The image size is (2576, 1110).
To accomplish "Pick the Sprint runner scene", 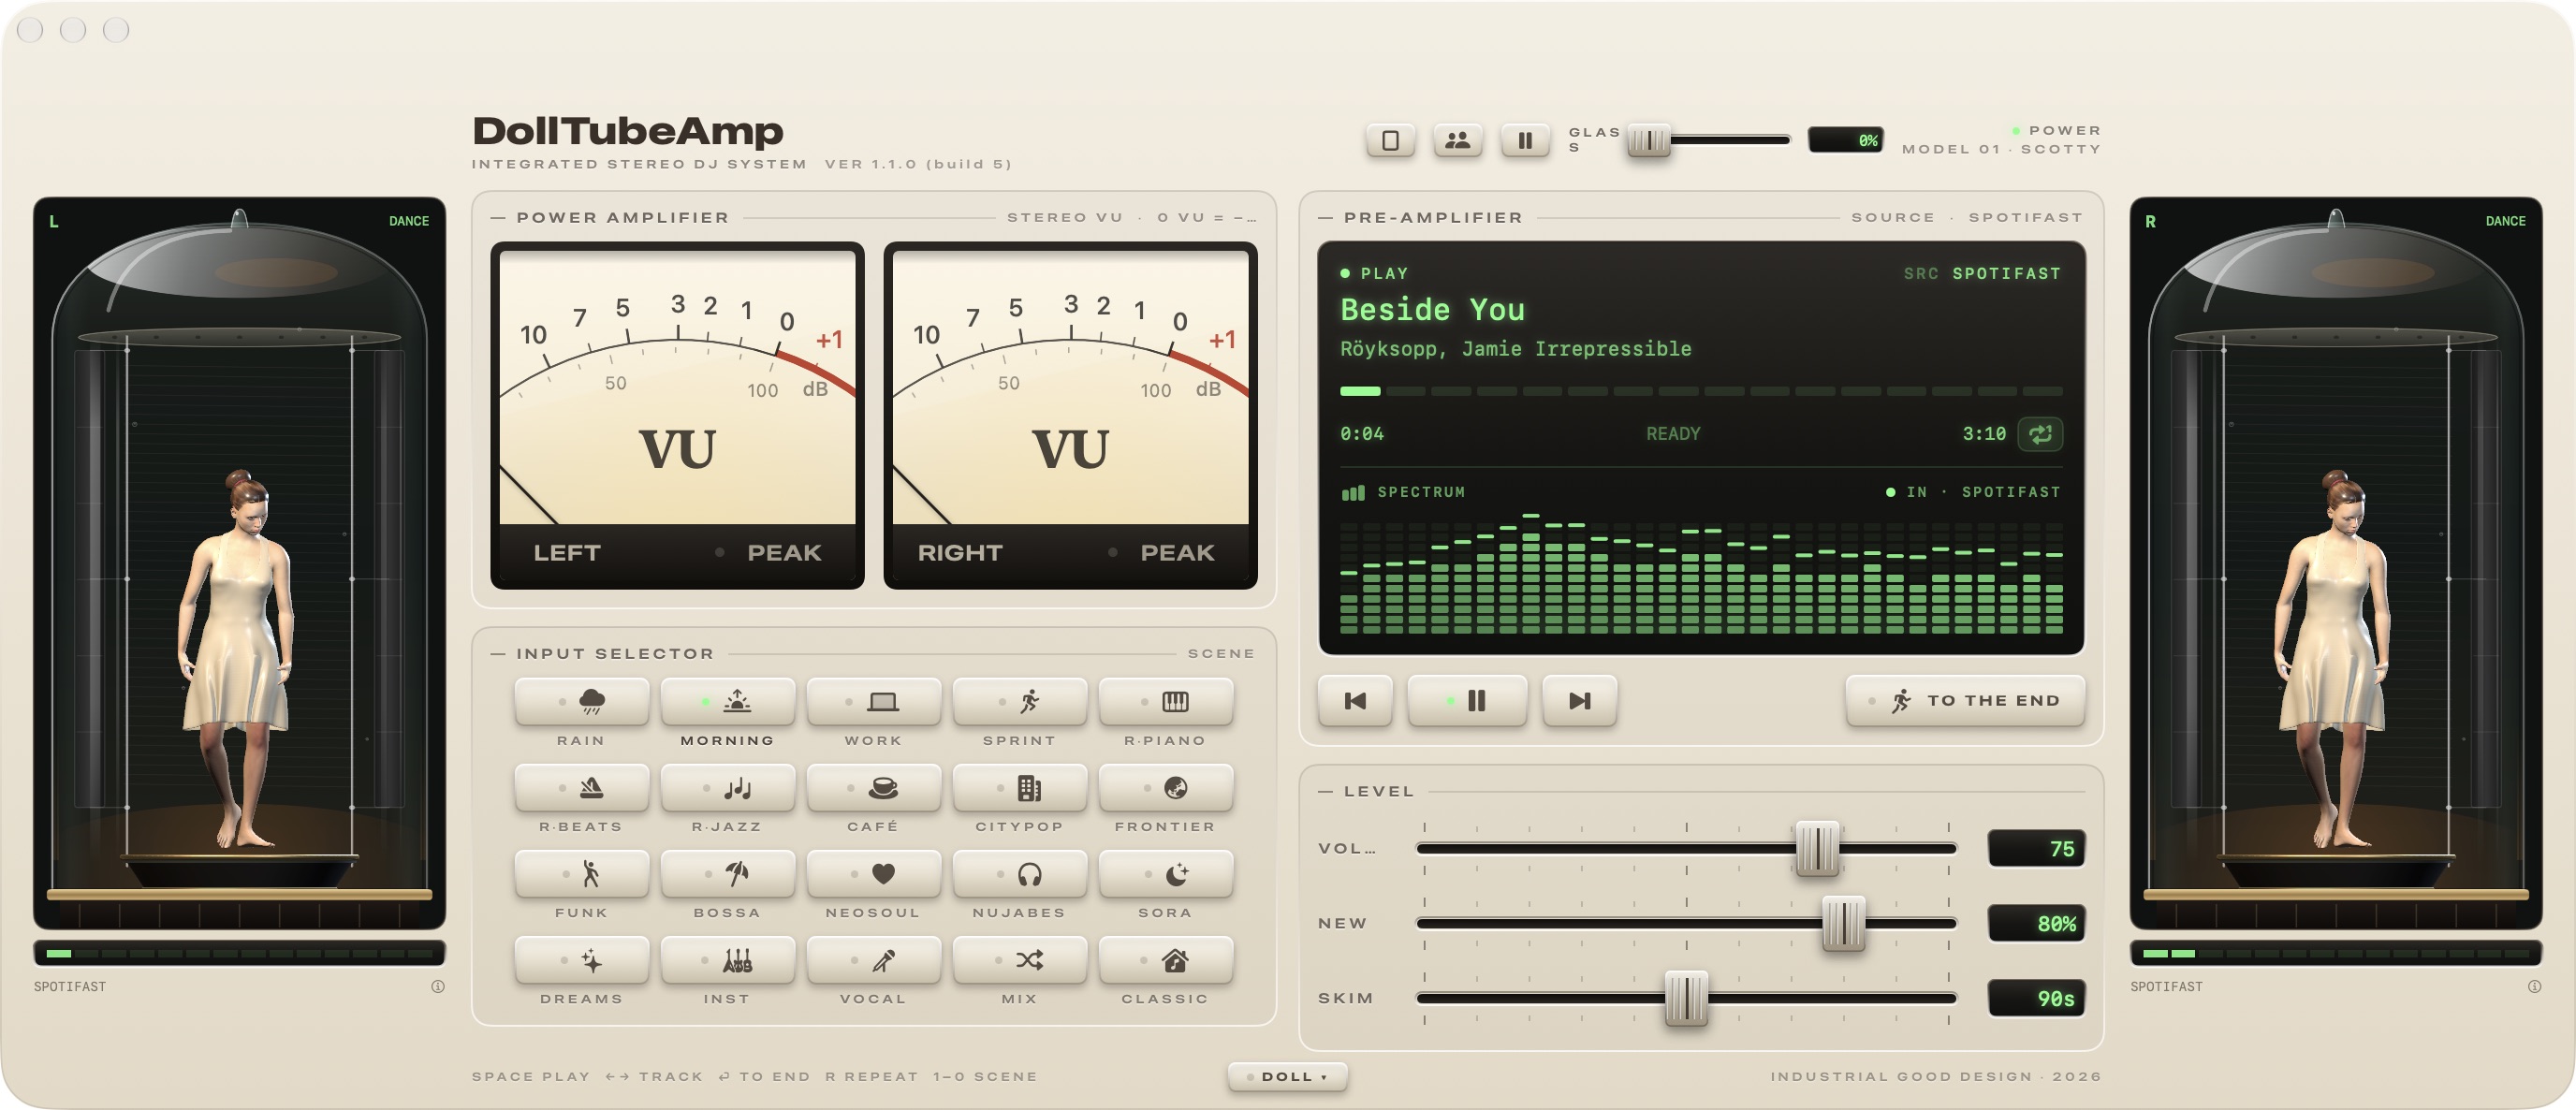I will click(1019, 702).
